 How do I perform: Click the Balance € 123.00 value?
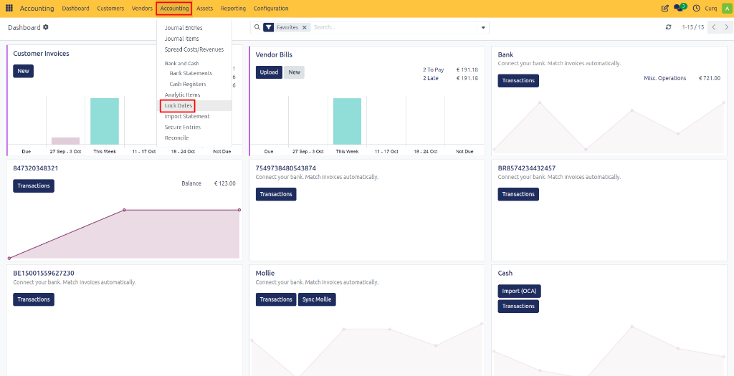pyautogui.click(x=224, y=183)
